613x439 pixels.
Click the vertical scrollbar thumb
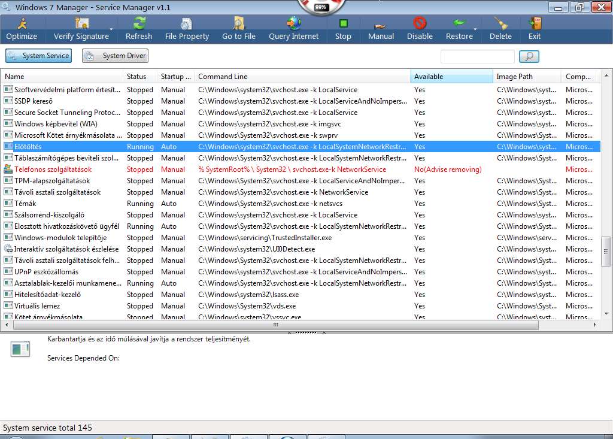click(x=606, y=252)
